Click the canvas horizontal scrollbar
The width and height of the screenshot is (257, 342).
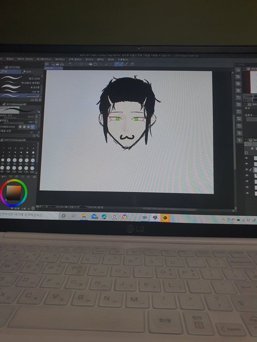point(169,209)
